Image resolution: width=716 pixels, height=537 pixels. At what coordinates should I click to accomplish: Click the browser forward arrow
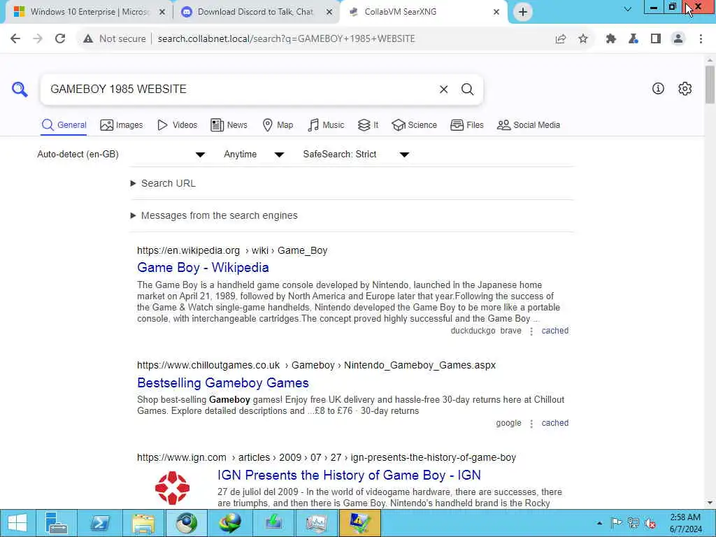coord(38,39)
